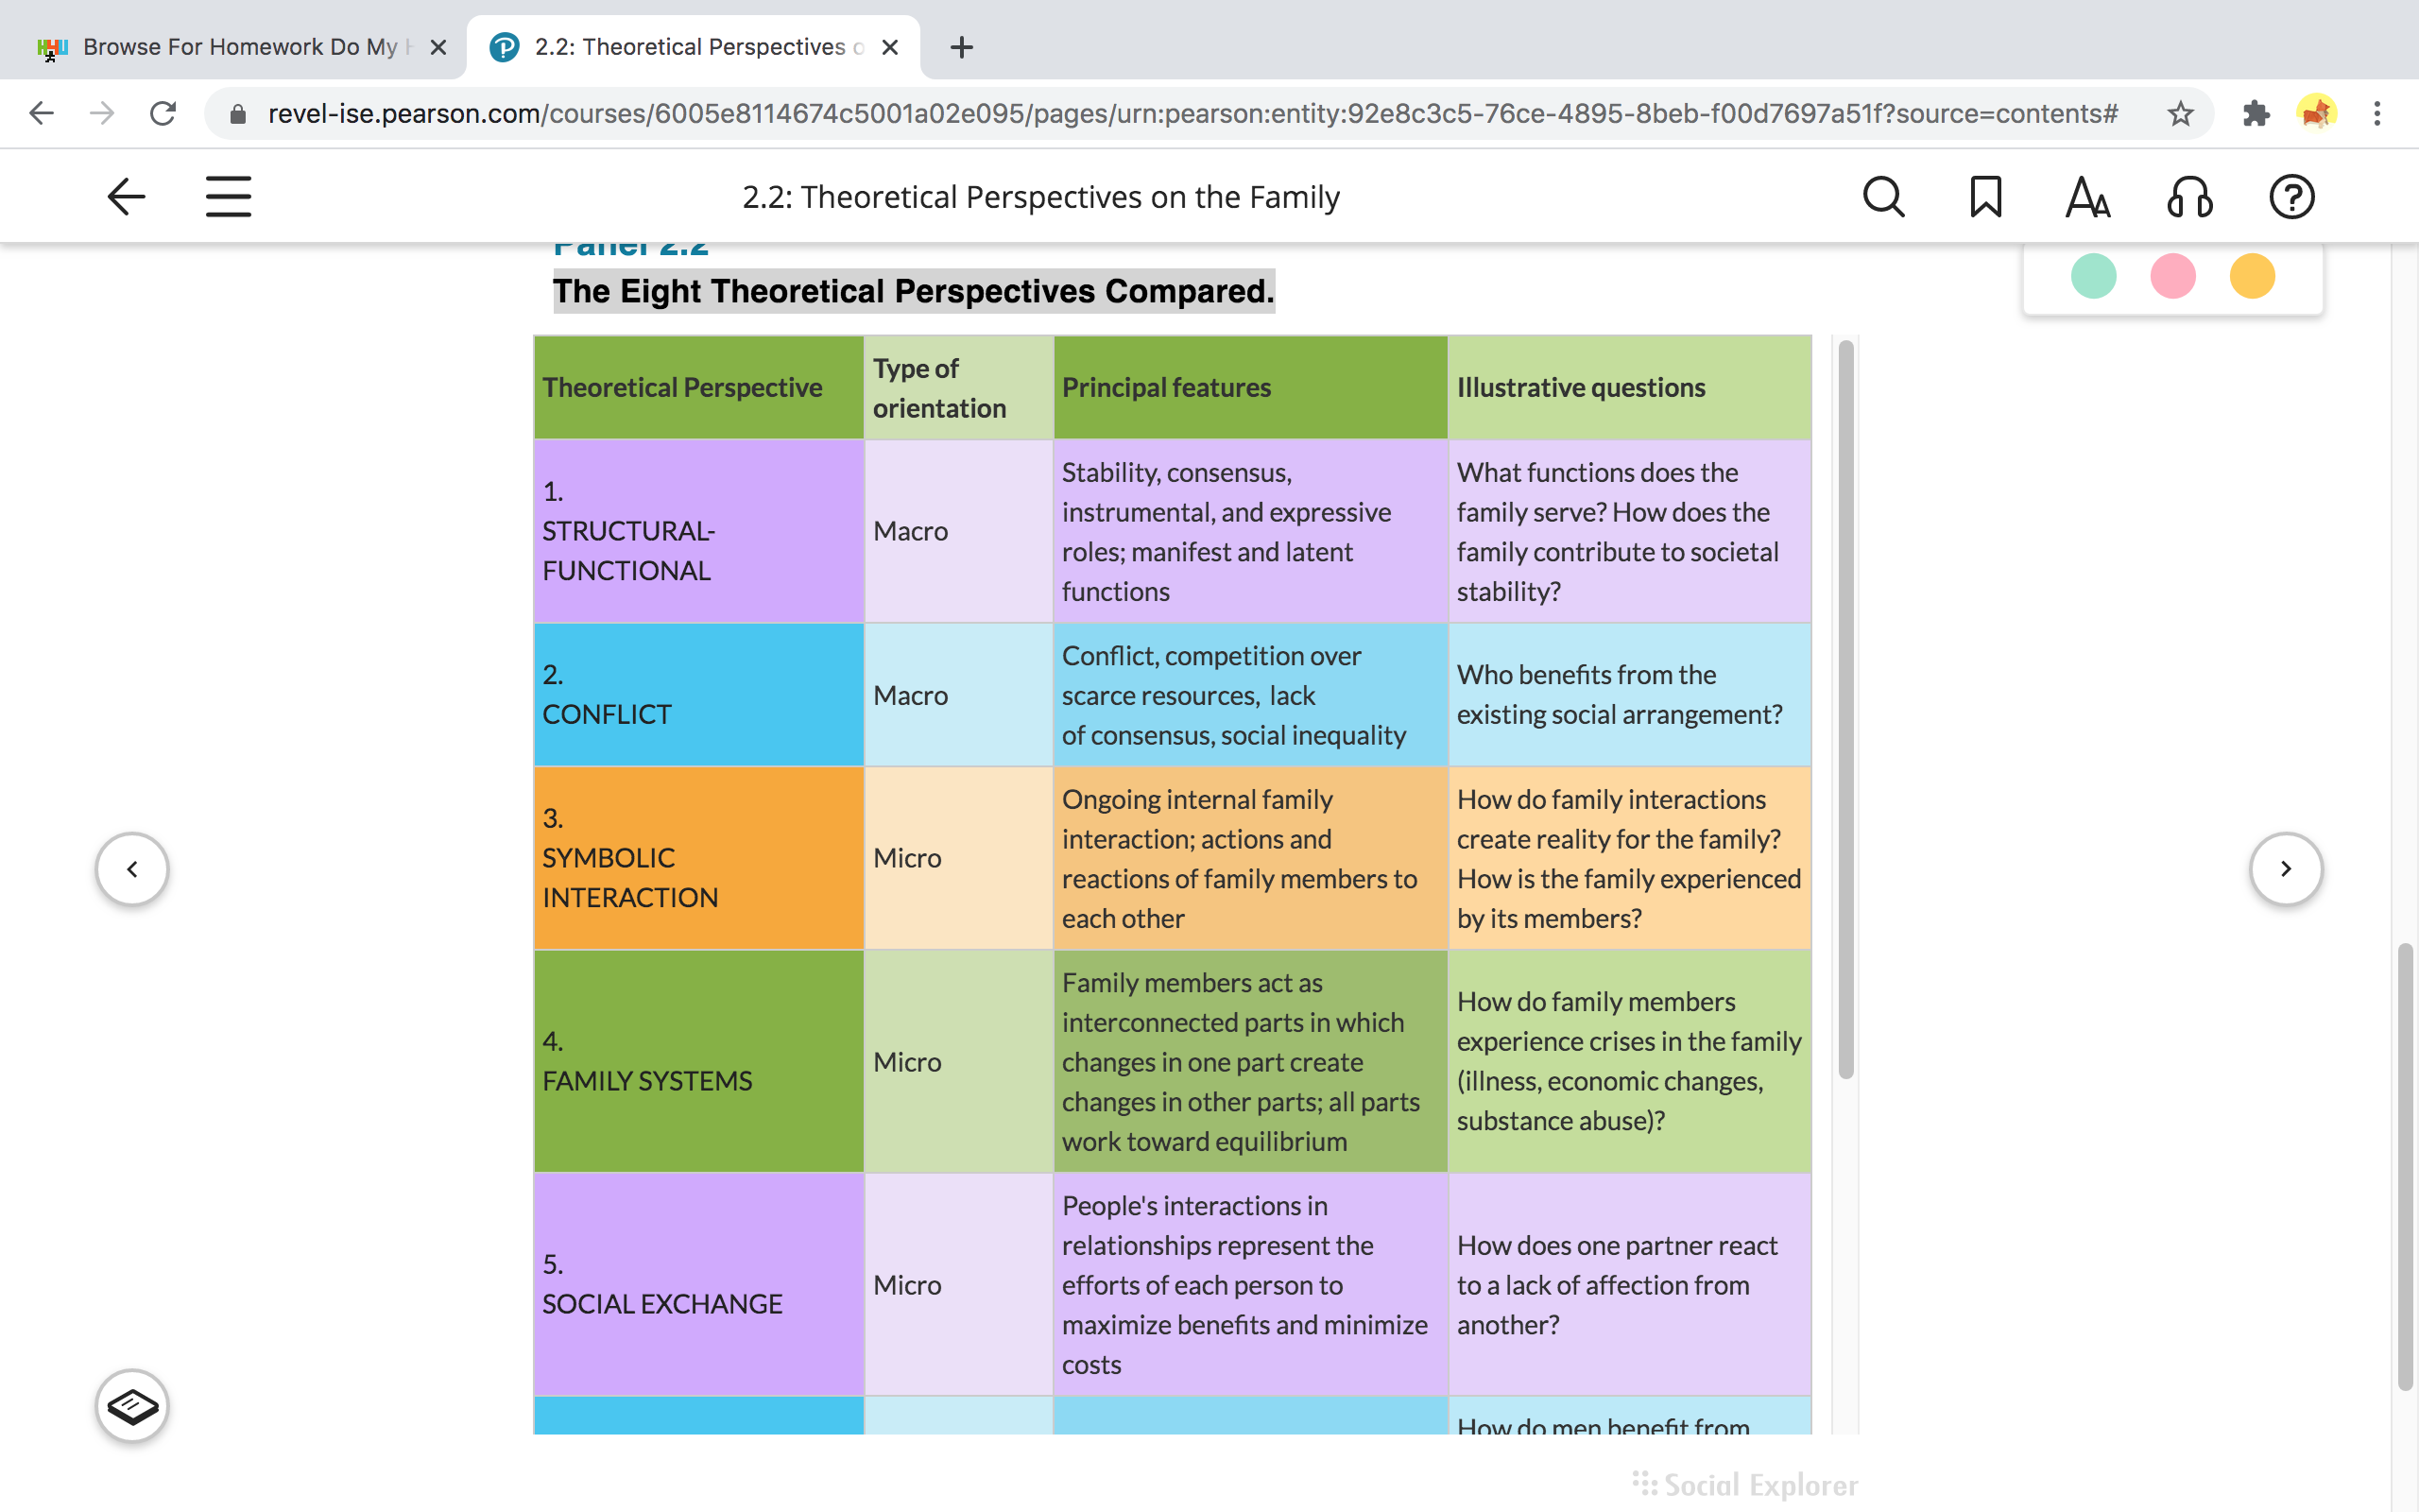
Task: Bookmark this page in Revel
Action: (1985, 197)
